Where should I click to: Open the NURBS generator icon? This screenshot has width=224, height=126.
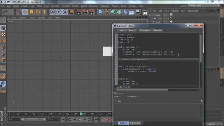point(113,12)
